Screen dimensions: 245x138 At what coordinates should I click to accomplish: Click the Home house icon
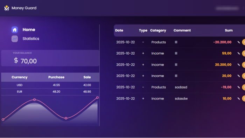click(x=15, y=30)
